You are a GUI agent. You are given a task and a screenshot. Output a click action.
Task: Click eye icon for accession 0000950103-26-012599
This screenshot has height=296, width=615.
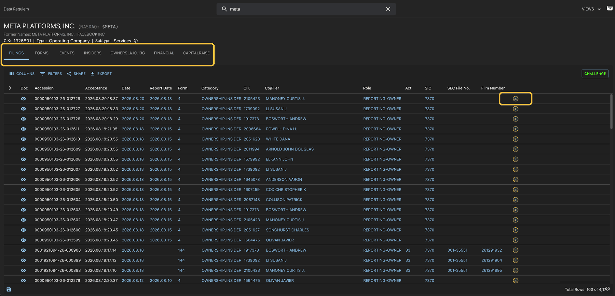23,240
